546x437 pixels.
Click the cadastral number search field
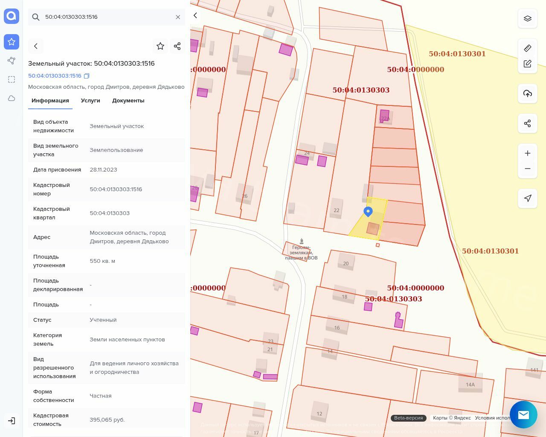[x=107, y=17]
